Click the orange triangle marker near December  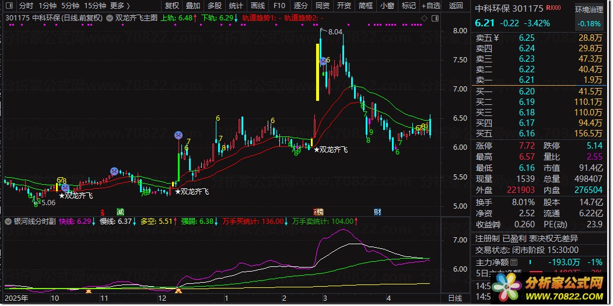[179, 290]
